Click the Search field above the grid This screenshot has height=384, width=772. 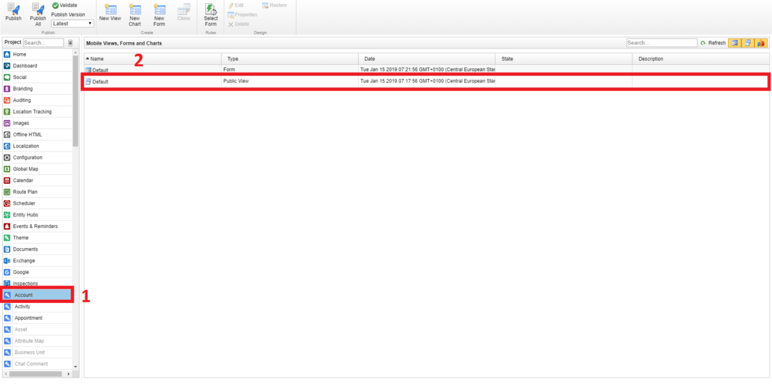pyautogui.click(x=661, y=42)
